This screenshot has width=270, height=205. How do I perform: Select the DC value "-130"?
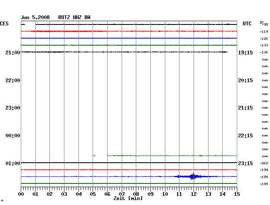[264, 52]
